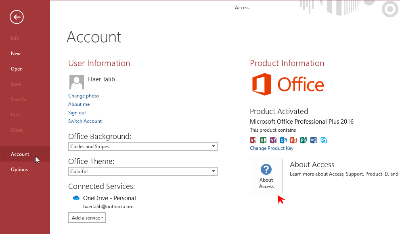The width and height of the screenshot is (400, 234).
Task: Click the Sign out link
Action: pyautogui.click(x=77, y=113)
